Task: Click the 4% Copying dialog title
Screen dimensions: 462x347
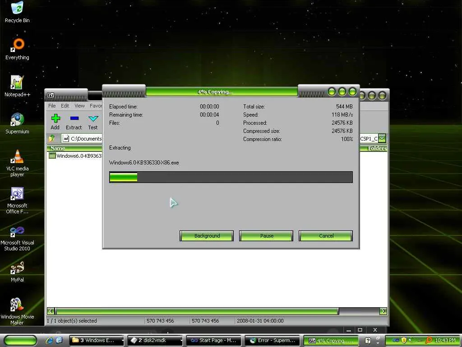Action: [x=215, y=92]
